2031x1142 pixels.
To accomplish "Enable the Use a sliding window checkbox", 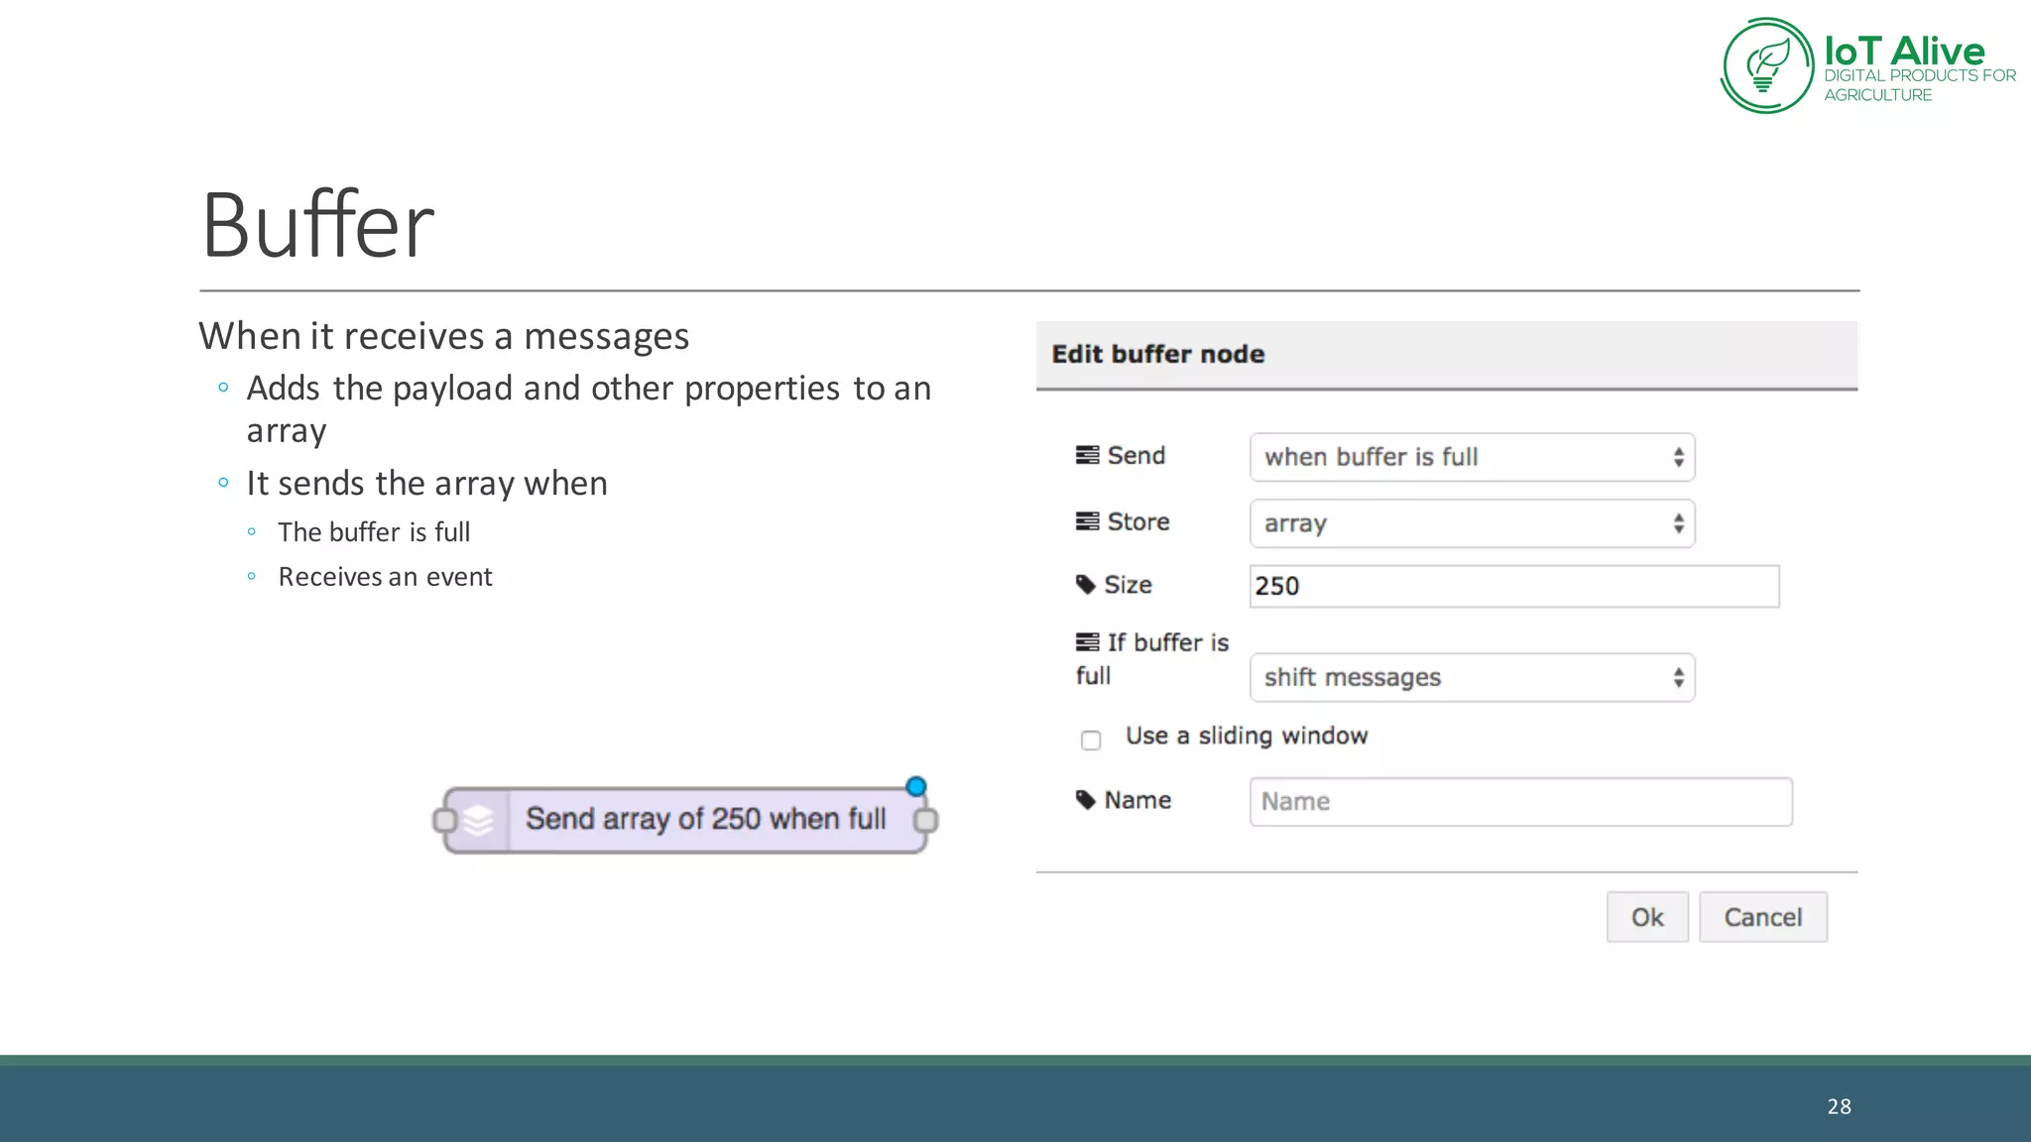I will click(1091, 740).
